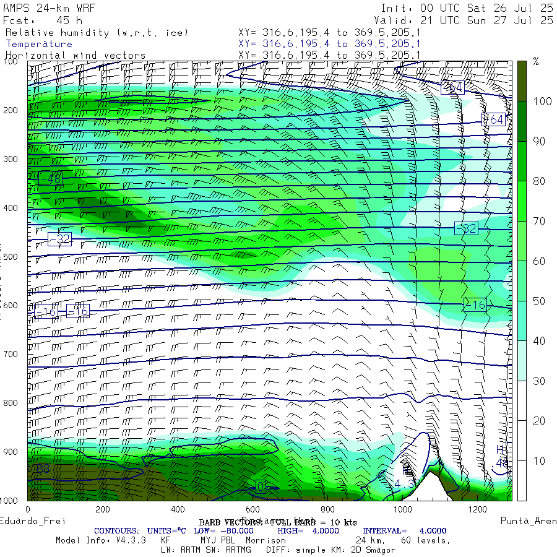This screenshot has width=557, height=557.
Task: Click the blue XY coordinates line for Temperature
Action: pos(329,44)
